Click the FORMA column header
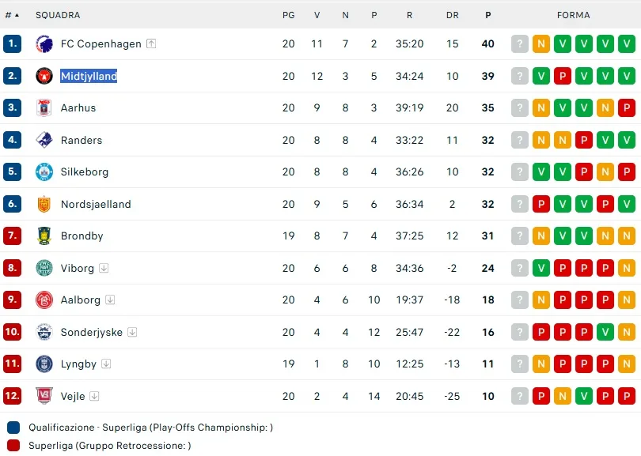 point(573,15)
